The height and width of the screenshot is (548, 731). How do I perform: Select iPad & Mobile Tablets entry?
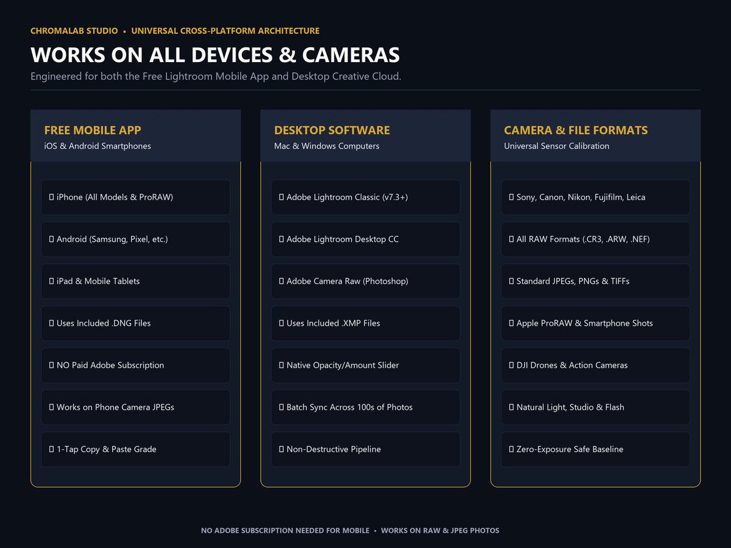tap(136, 281)
